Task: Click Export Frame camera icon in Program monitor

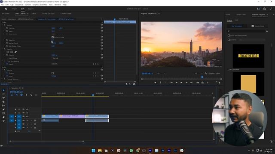Action: point(198,83)
